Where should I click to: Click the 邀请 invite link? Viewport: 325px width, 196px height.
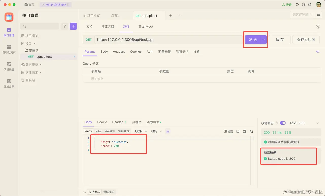[287, 5]
